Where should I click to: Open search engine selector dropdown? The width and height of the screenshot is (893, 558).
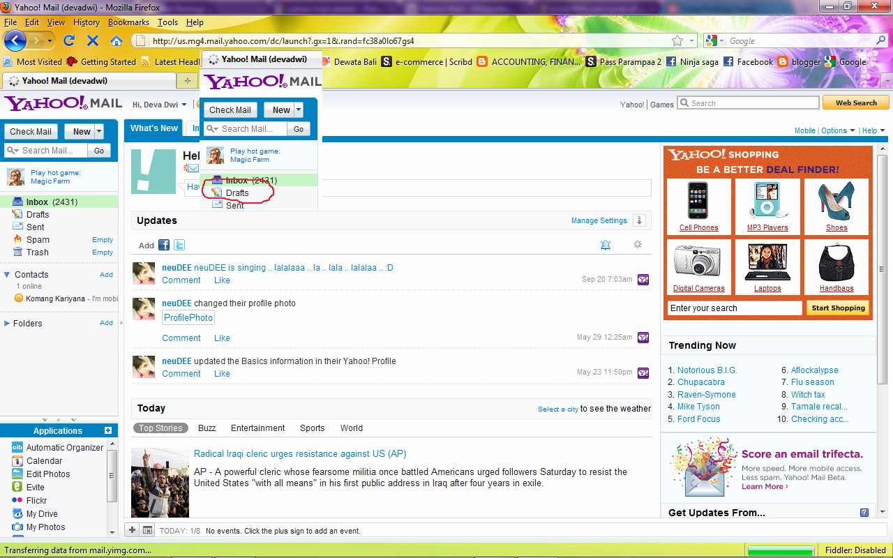click(716, 41)
